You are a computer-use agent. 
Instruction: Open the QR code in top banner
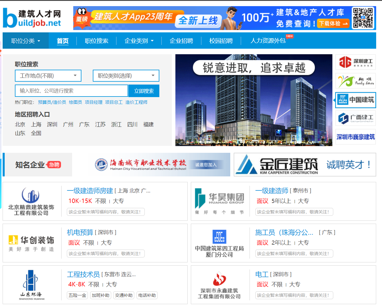tap(363, 18)
